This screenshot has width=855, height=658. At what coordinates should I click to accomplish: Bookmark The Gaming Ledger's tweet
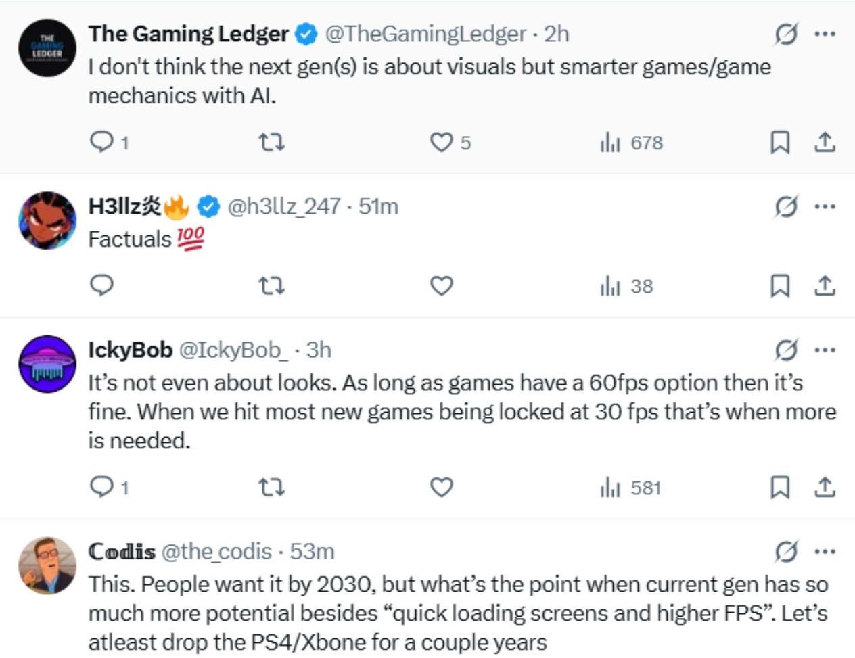pyautogui.click(x=780, y=142)
